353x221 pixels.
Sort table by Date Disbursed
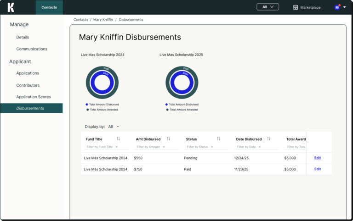[268, 139]
